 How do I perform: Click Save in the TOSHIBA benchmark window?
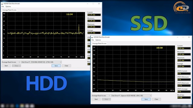tap(56, 66)
